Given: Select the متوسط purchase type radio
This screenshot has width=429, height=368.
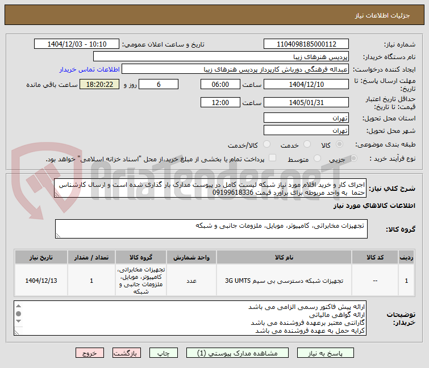Looking at the screenshot, I should click(x=318, y=158).
